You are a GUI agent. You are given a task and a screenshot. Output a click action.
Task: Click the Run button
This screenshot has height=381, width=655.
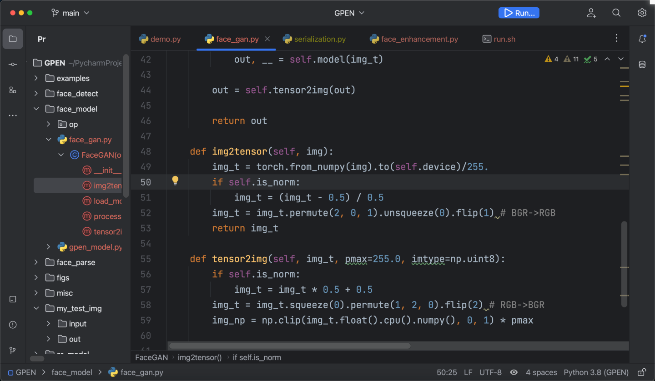click(x=519, y=12)
